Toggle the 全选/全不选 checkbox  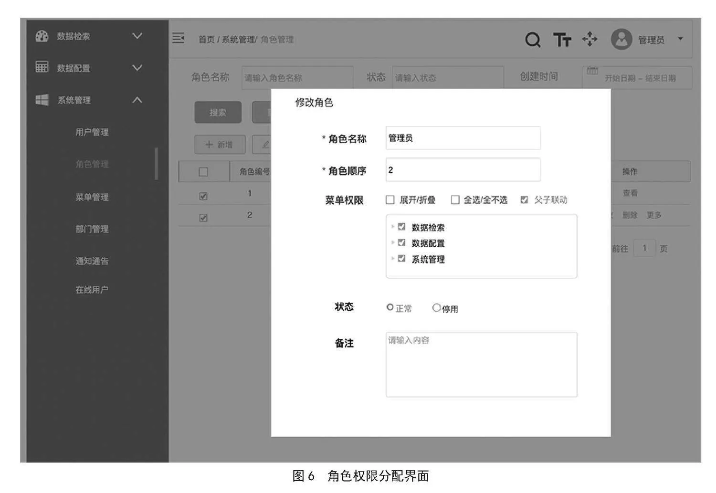point(455,199)
